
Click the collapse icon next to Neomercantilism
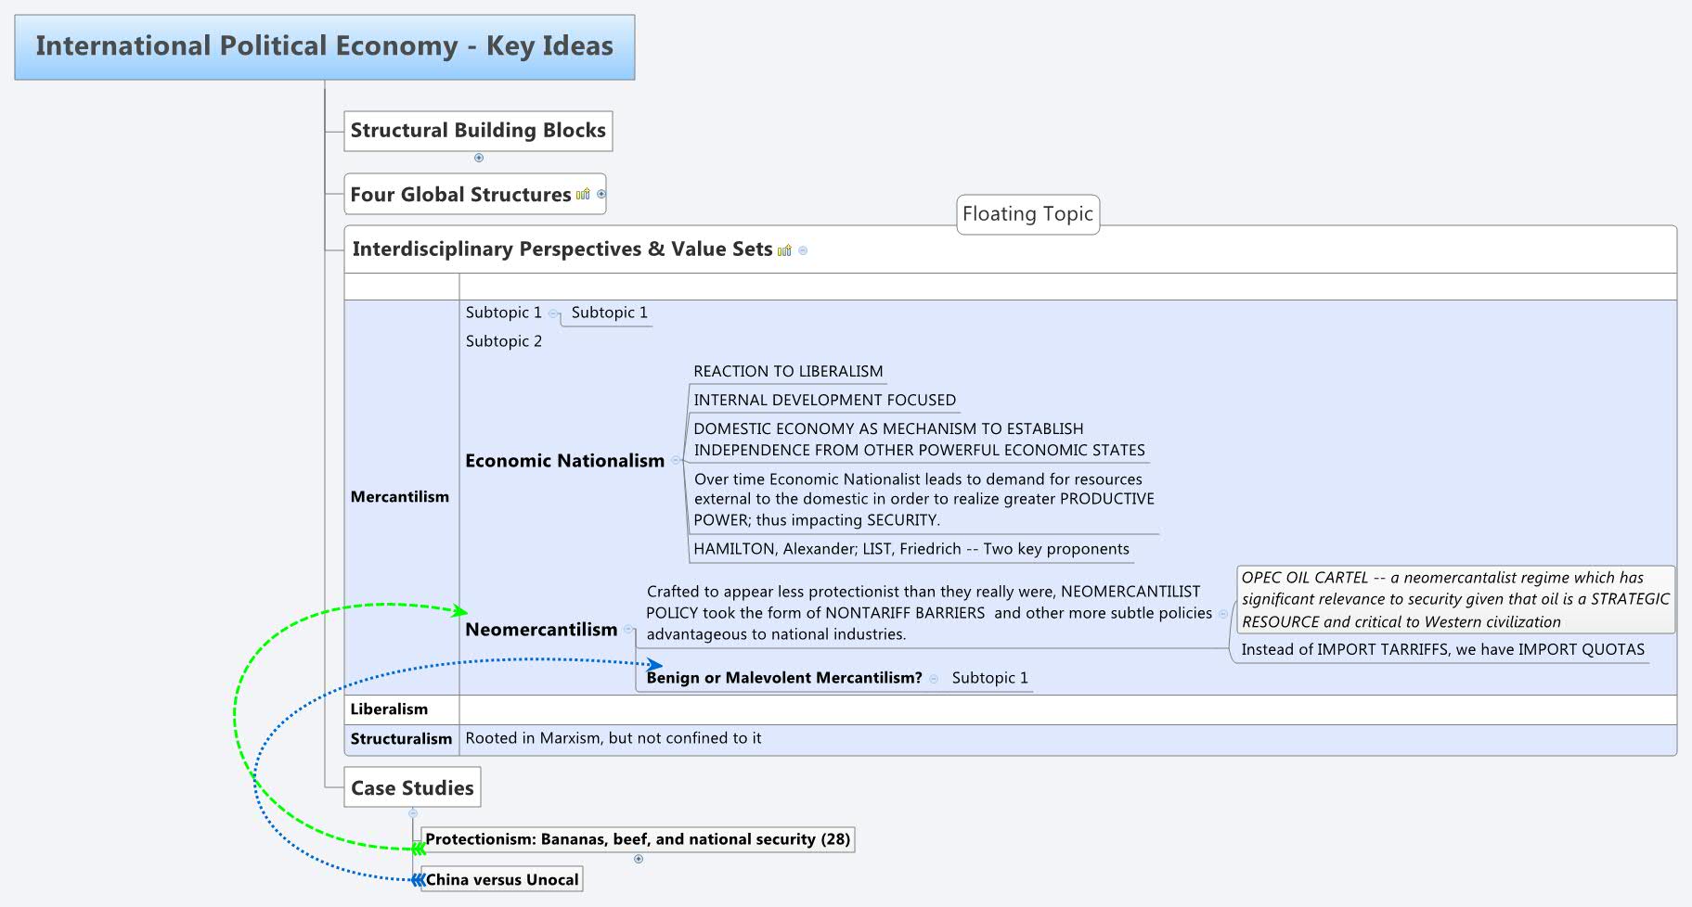(627, 630)
